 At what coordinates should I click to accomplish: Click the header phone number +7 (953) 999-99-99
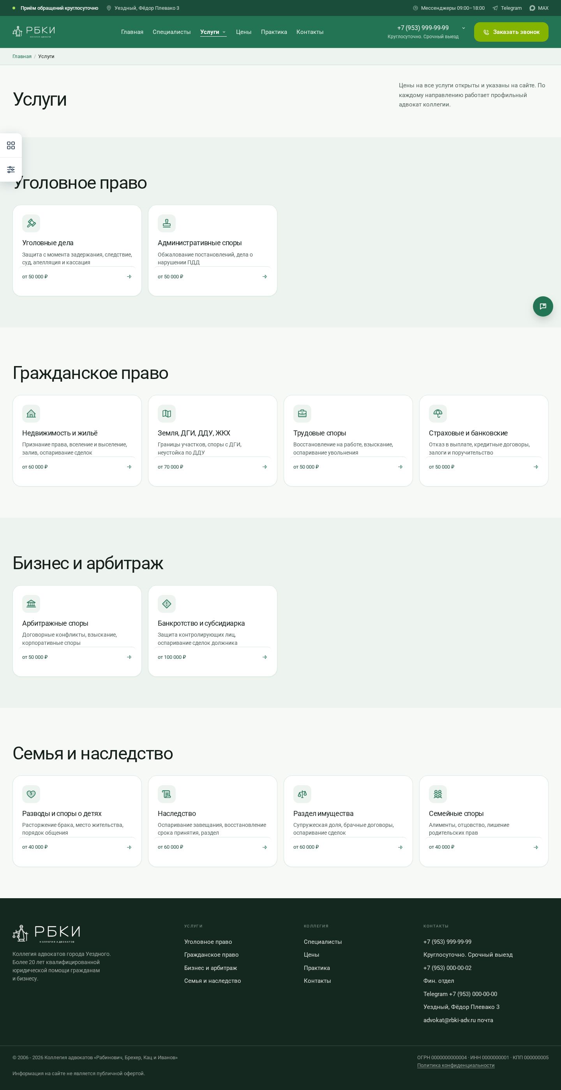click(423, 28)
